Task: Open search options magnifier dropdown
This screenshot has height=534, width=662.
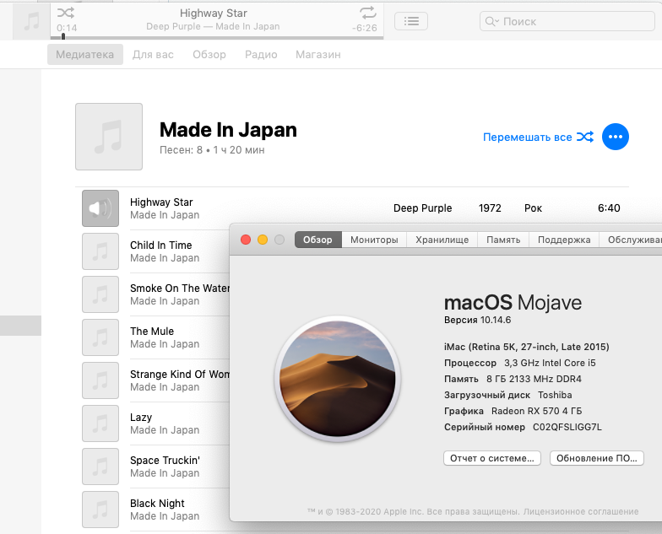Action: pos(491,21)
